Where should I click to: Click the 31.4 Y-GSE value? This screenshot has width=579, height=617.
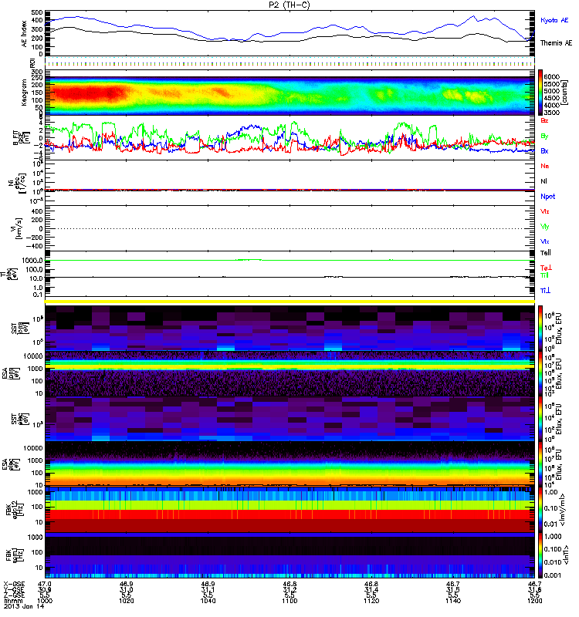[x=371, y=589]
